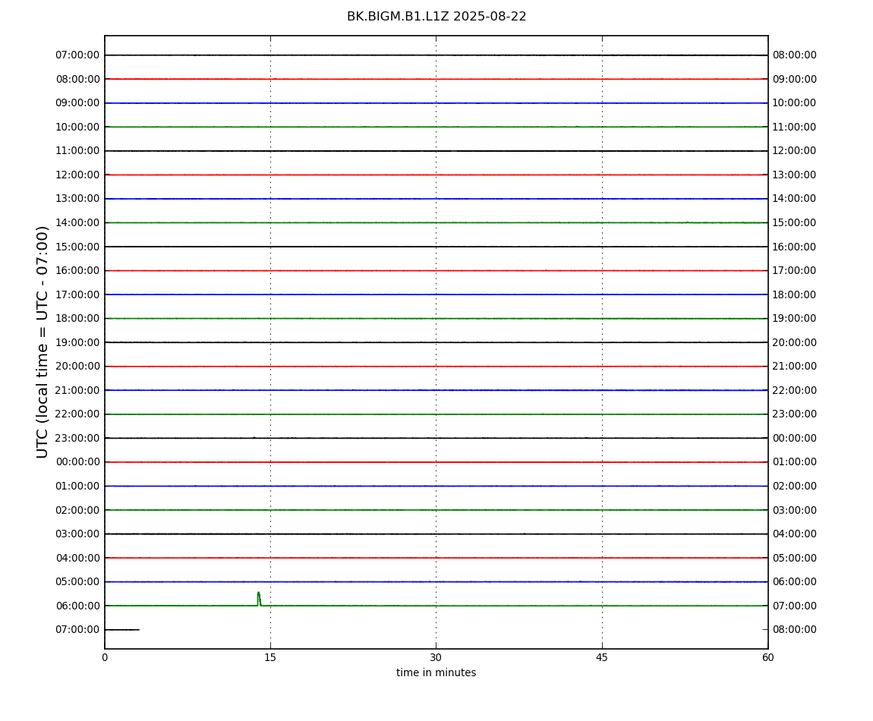The width and height of the screenshot is (873, 721).
Task: Click x-axis tick label 45
Action: tap(602, 657)
